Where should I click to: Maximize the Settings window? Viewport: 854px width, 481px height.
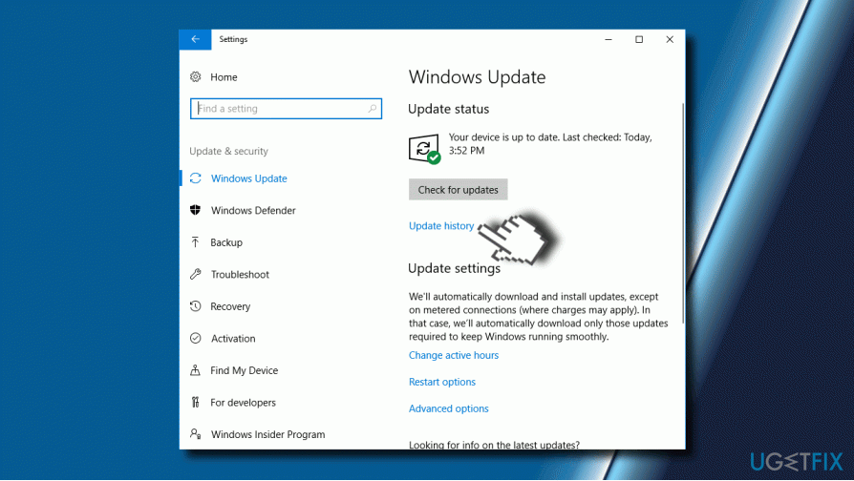click(x=639, y=39)
